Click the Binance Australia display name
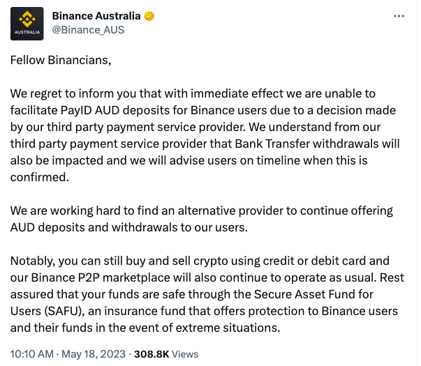The image size is (421, 366). tap(96, 16)
